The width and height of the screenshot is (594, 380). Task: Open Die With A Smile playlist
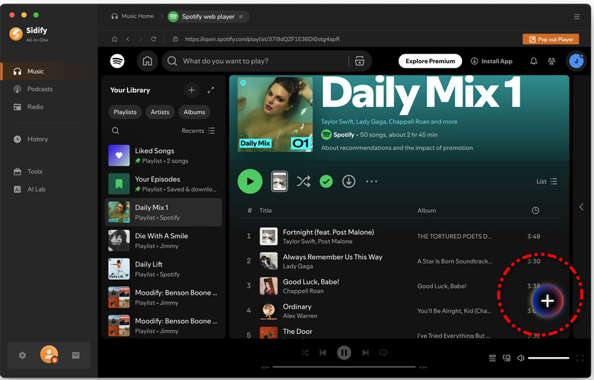[x=163, y=240]
